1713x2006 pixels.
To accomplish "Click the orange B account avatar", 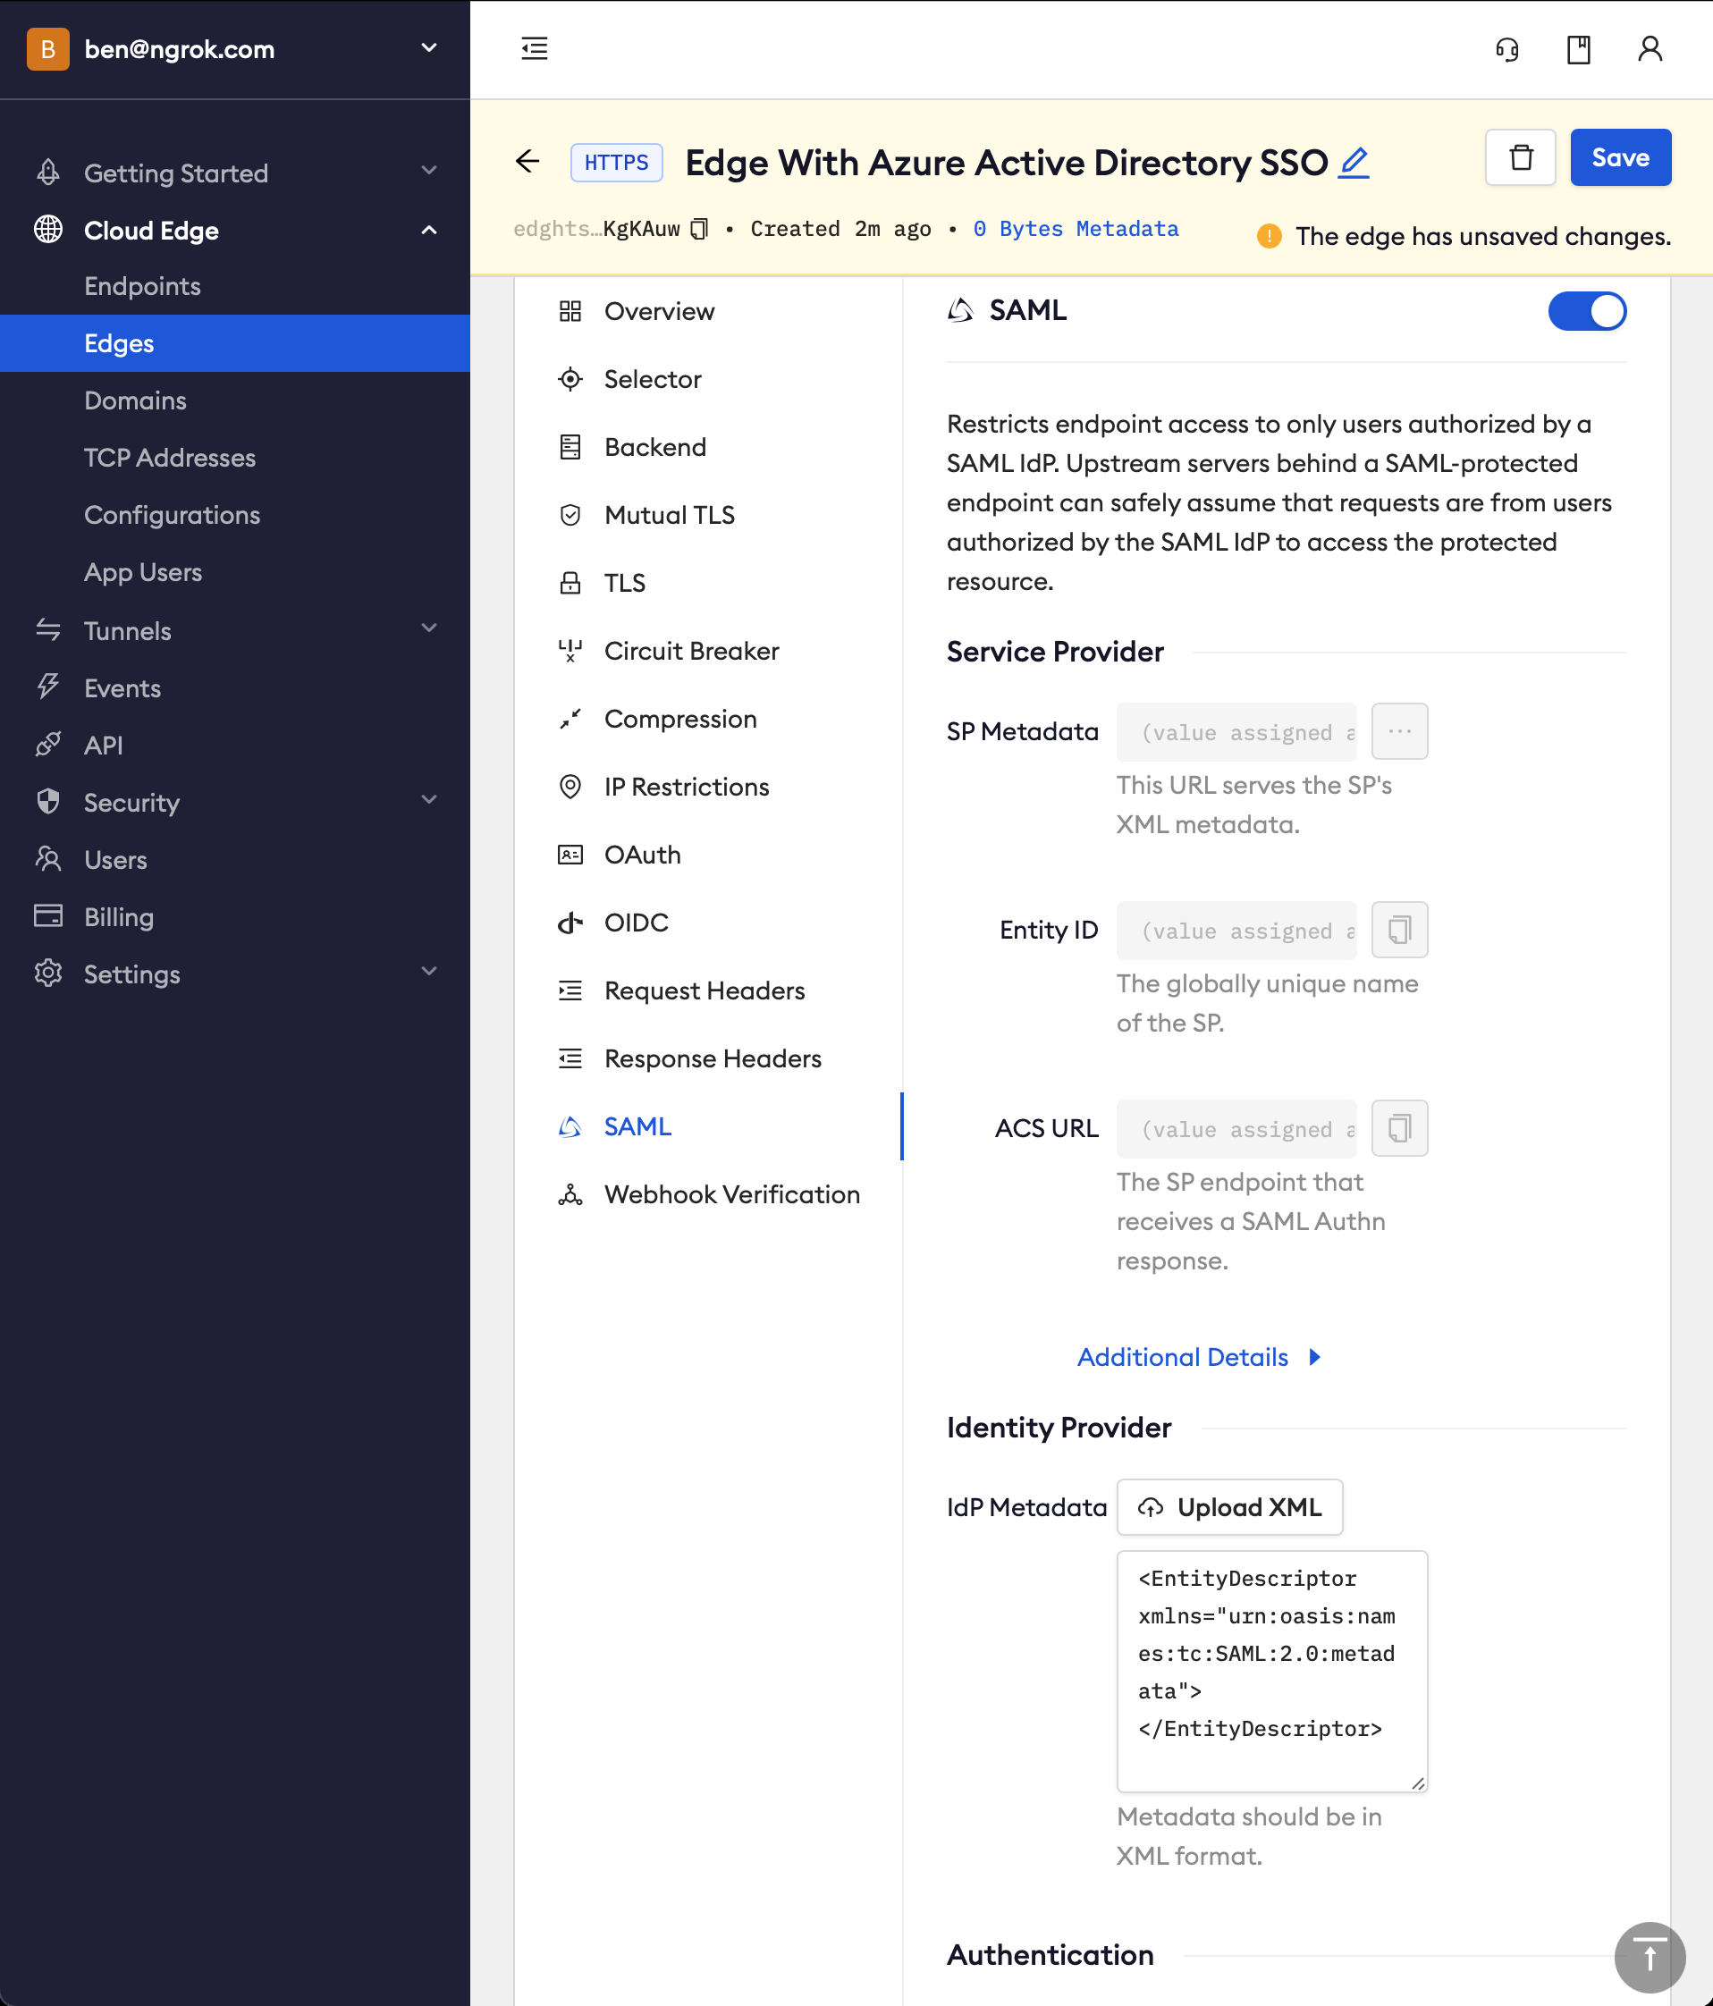I will (47, 48).
